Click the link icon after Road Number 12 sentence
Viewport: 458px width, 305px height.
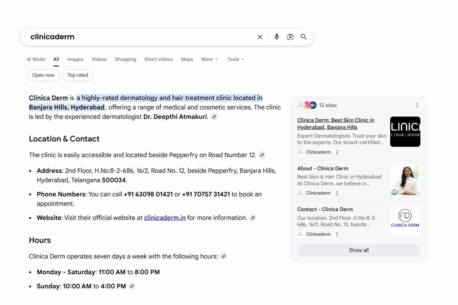(262, 155)
